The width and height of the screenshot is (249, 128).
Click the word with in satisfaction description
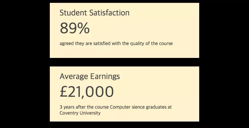(116, 43)
